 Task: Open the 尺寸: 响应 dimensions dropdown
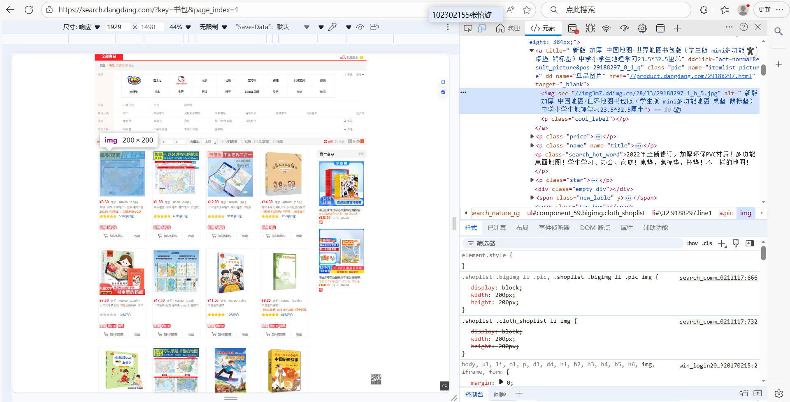81,27
